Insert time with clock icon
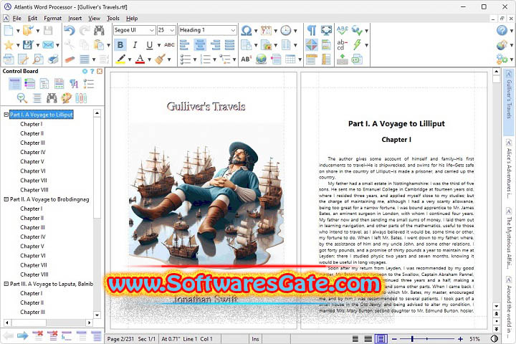Screen dimensions: 516x344 click(286, 31)
